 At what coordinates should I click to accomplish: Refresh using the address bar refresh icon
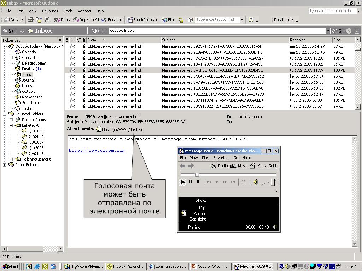(x=357, y=31)
